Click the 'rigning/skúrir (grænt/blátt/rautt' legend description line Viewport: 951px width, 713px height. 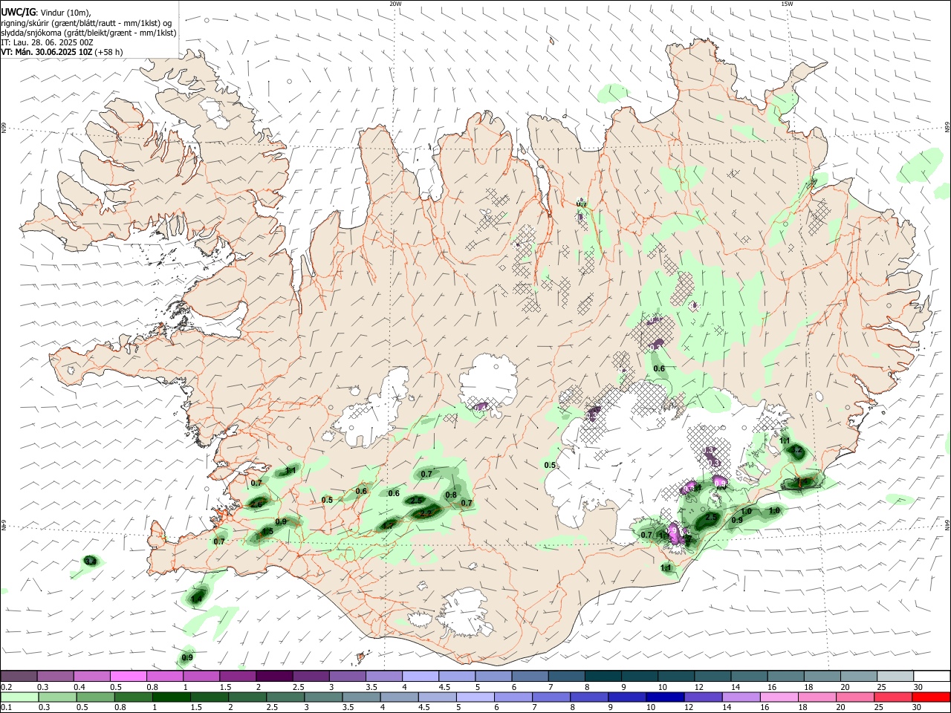pyautogui.click(x=86, y=22)
